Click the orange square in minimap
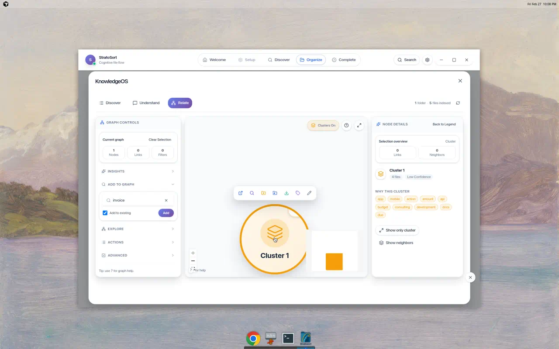The height and width of the screenshot is (349, 559). pyautogui.click(x=334, y=262)
